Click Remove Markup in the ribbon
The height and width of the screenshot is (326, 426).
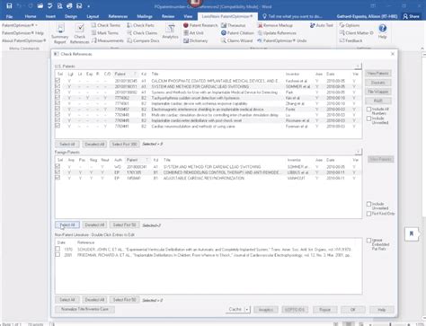(x=275, y=25)
